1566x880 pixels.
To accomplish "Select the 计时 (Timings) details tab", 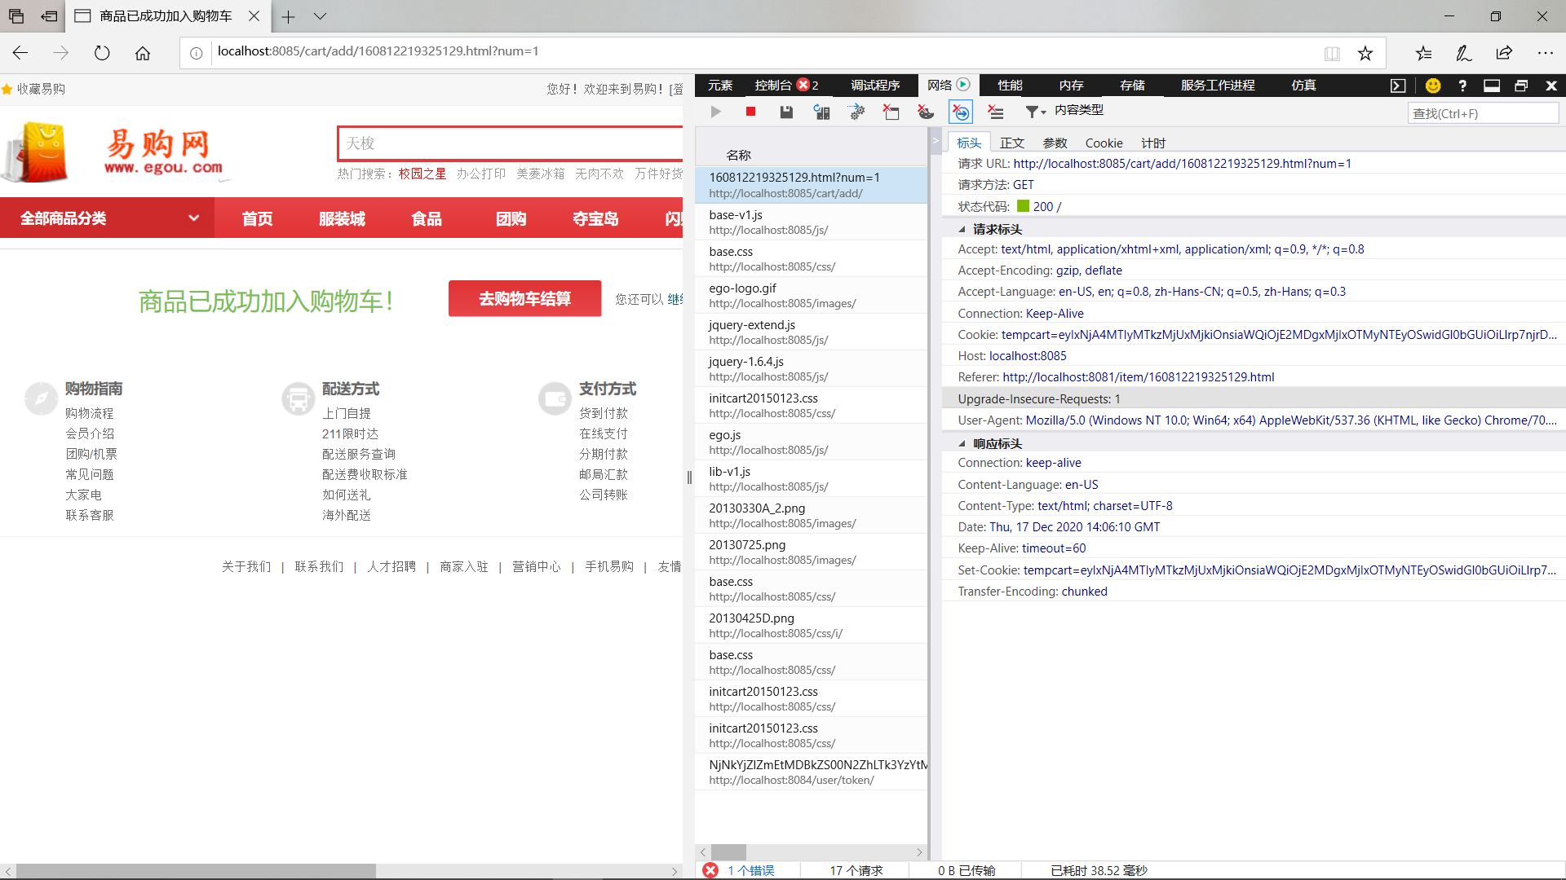I will coord(1153,143).
